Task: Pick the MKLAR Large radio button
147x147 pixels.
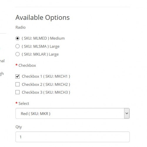Action: (18, 54)
